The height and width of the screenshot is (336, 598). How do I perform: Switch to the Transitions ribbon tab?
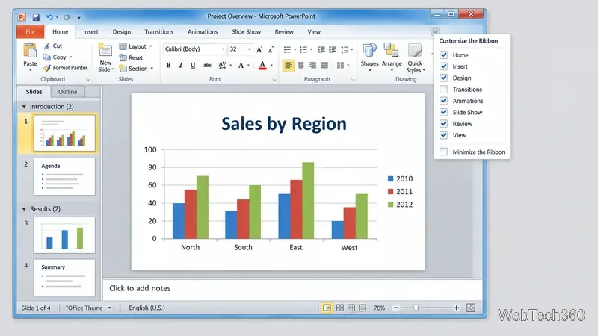click(158, 31)
